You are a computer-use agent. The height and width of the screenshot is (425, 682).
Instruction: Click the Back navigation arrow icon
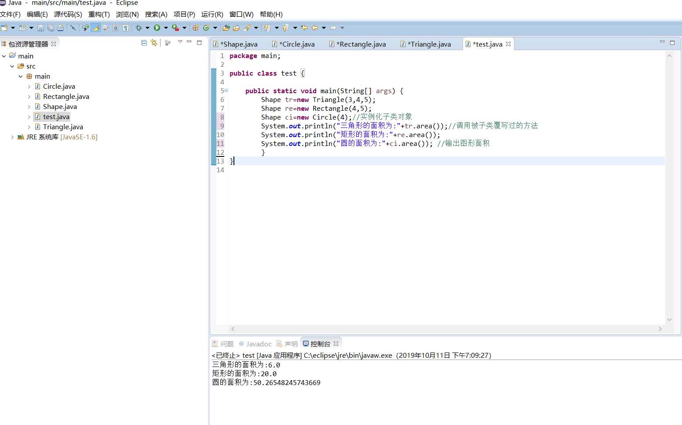pyautogui.click(x=315, y=28)
